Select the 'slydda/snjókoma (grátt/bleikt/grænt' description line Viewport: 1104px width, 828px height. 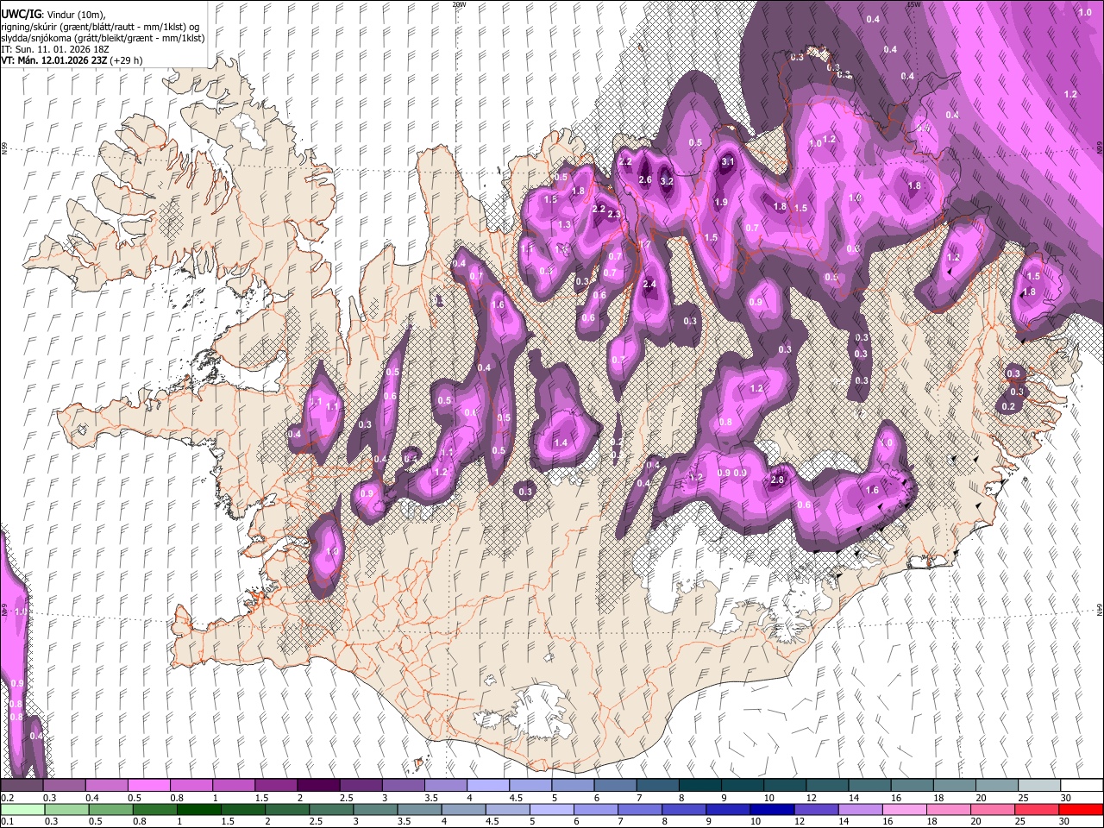coord(103,38)
